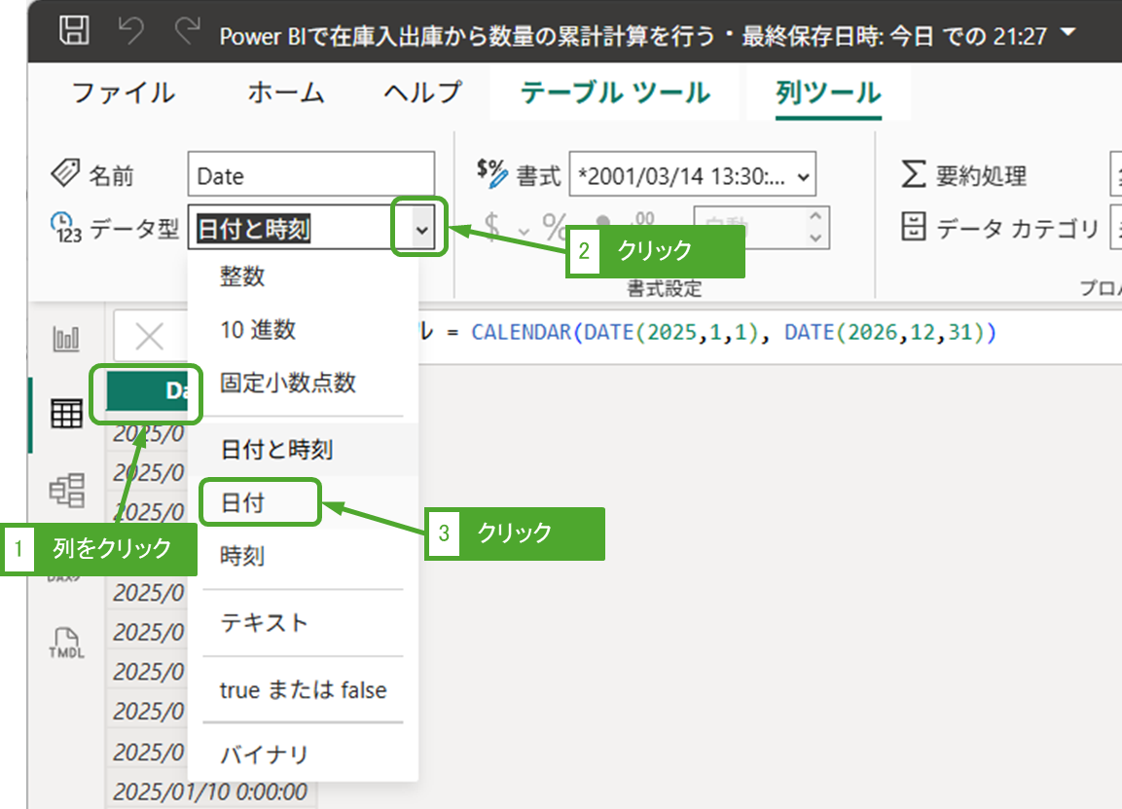Open Table view from left sidebar
The height and width of the screenshot is (809, 1122).
[66, 414]
